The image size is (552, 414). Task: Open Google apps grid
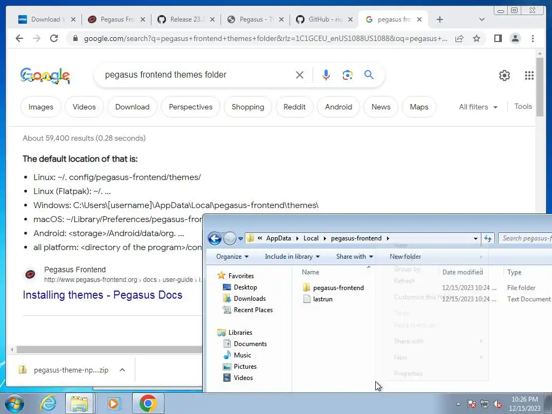point(529,75)
